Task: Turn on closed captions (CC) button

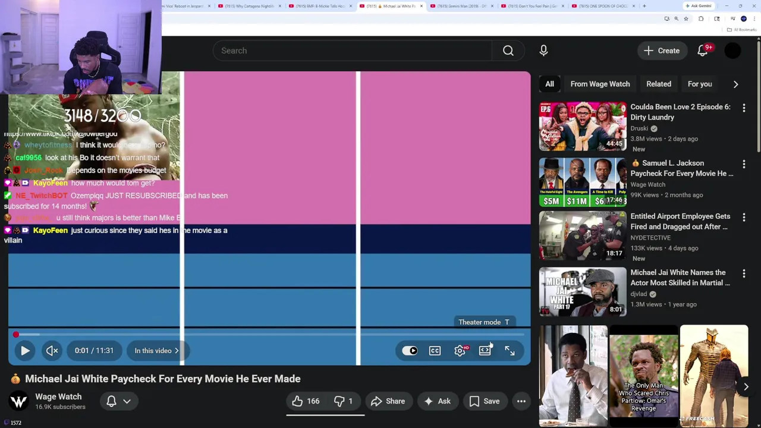Action: [435, 351]
